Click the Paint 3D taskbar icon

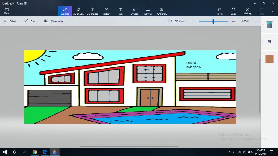(x=55, y=152)
